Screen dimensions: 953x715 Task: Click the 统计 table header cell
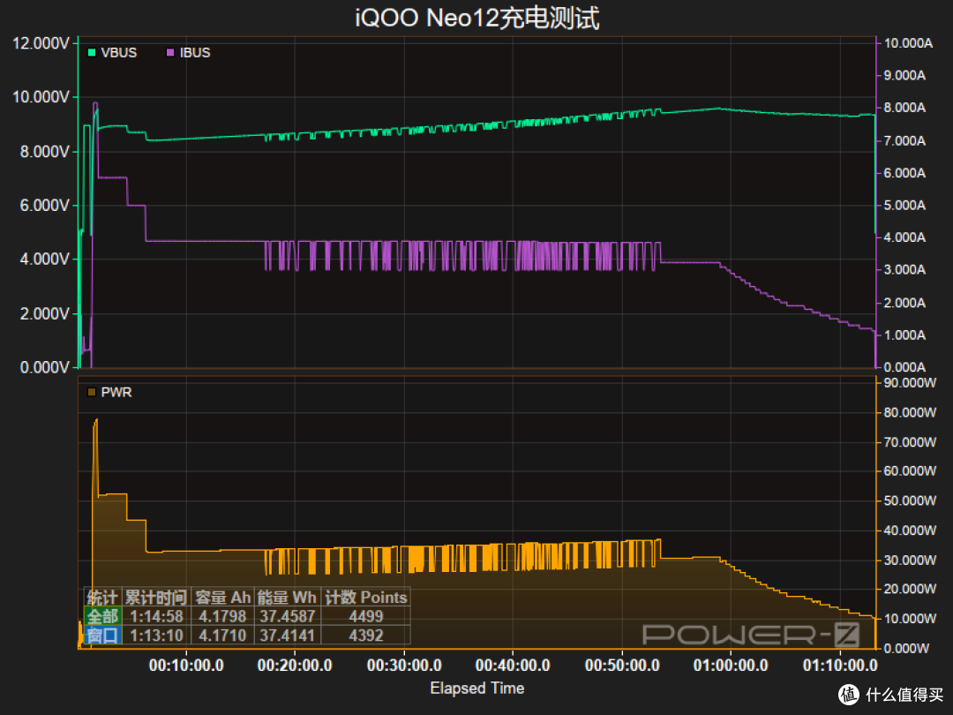click(x=102, y=597)
